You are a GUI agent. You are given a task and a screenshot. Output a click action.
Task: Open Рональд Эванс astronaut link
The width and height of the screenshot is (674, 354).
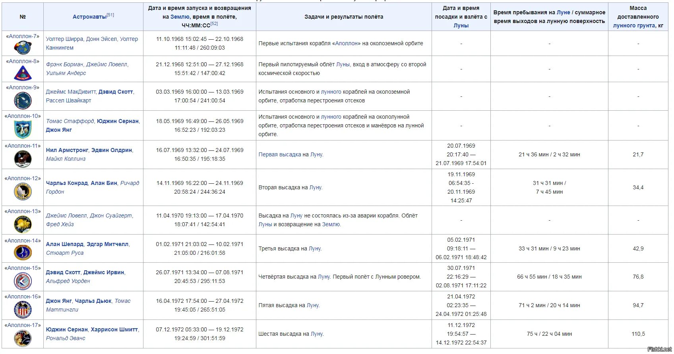(x=66, y=338)
